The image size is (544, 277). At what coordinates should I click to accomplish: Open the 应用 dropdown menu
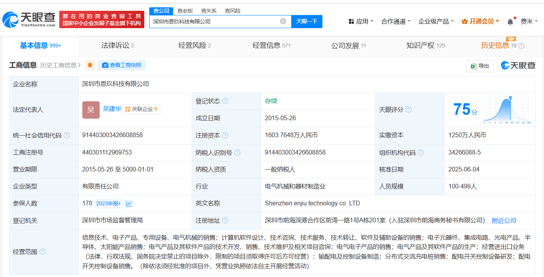(361, 22)
